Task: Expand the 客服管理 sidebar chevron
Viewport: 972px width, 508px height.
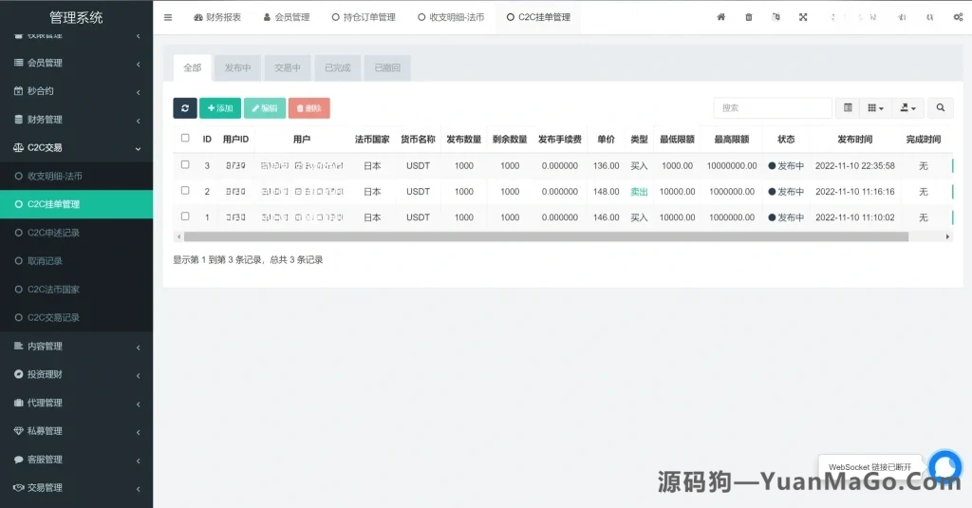Action: 139,461
